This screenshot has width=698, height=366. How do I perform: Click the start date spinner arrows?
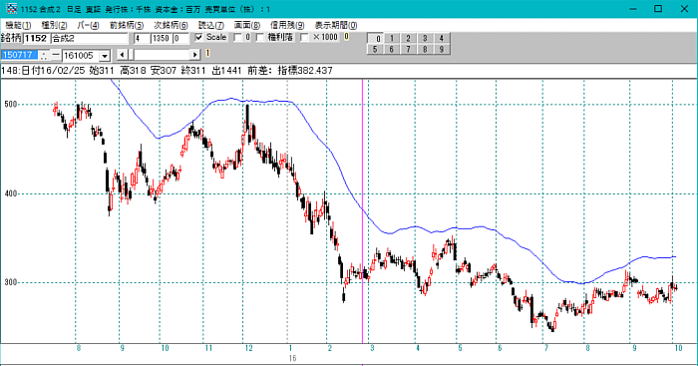coord(44,55)
